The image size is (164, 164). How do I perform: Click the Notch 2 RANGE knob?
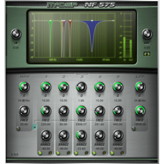click(64, 135)
